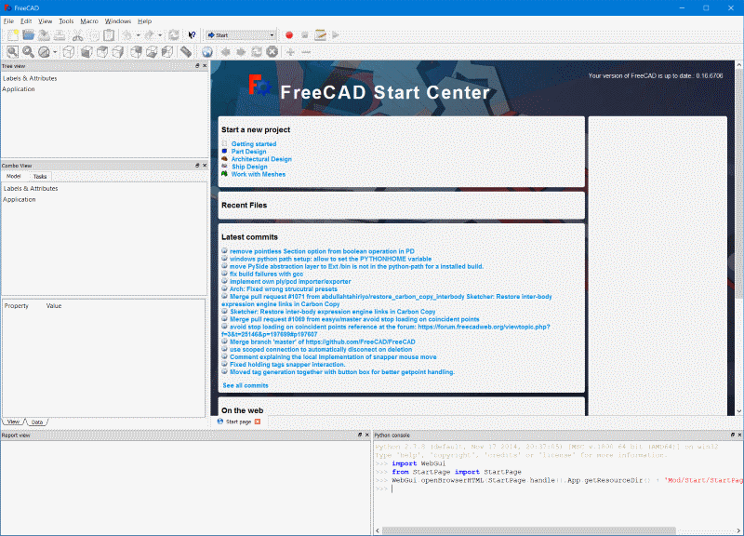The image size is (744, 536).
Task: Click the Cut scissors icon
Action: click(78, 35)
